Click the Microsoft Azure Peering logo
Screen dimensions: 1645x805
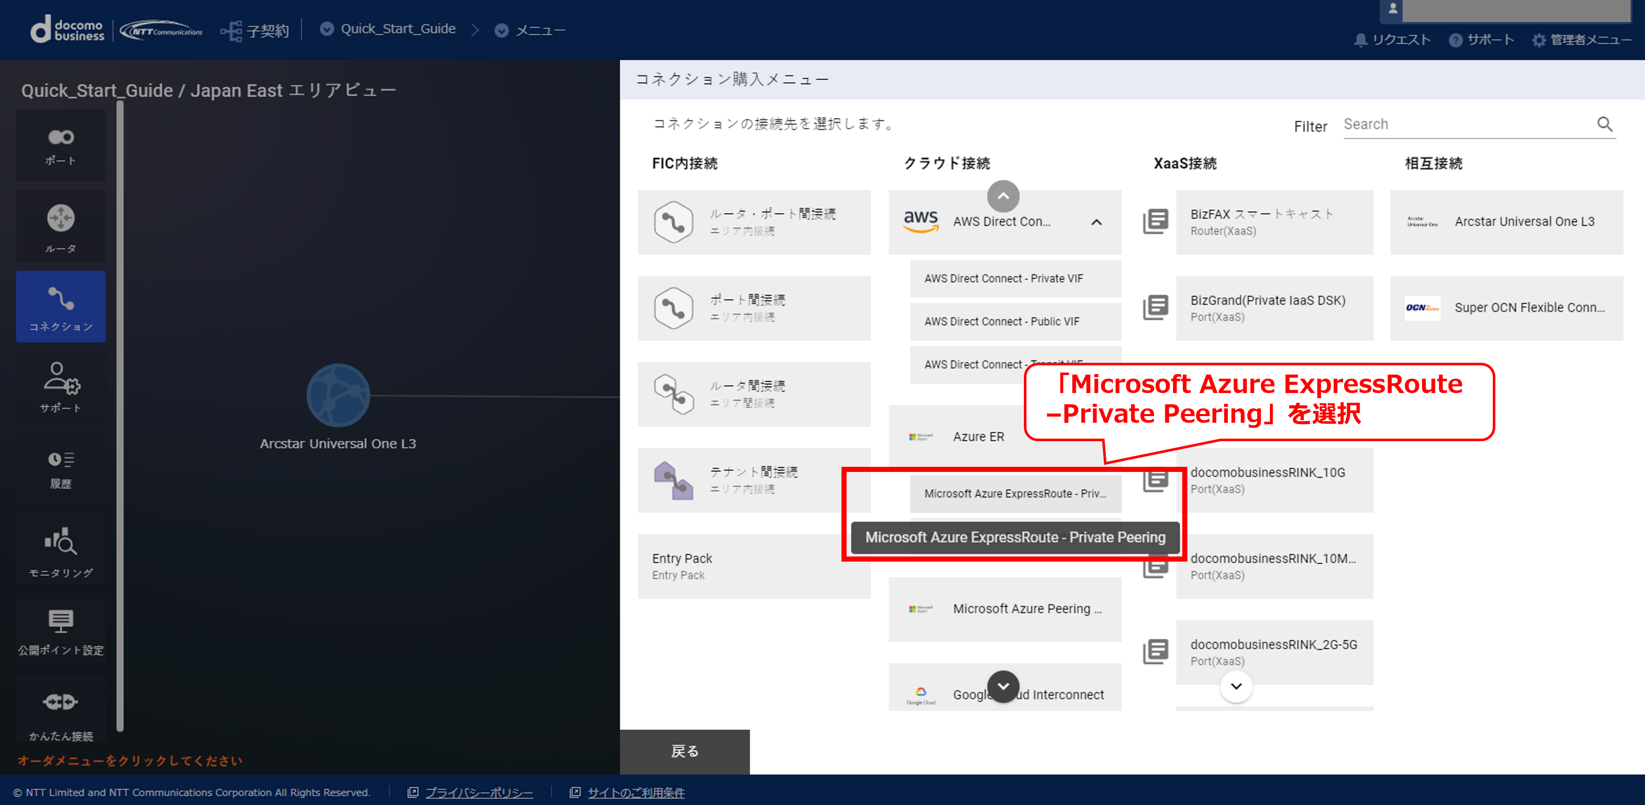(920, 608)
